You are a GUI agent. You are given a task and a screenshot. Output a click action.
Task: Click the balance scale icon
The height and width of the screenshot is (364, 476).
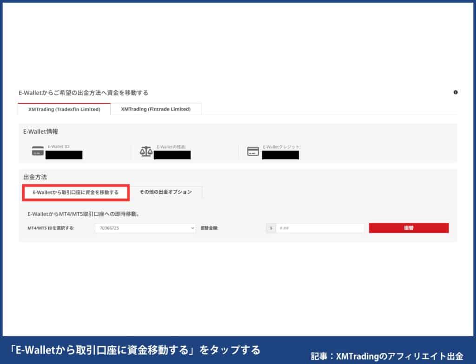[x=146, y=151]
